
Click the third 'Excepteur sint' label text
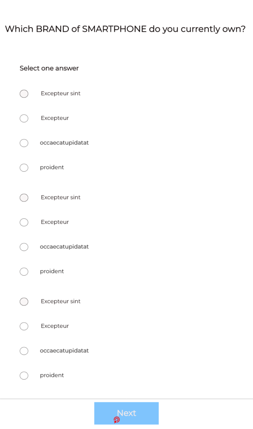60,301
